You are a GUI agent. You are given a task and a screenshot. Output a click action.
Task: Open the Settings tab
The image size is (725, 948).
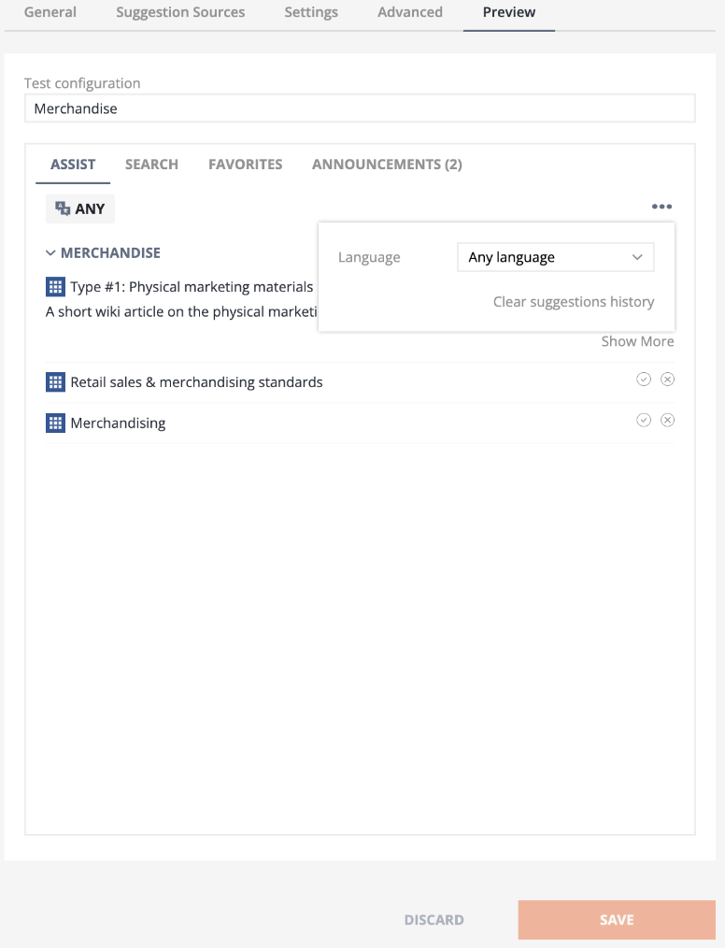(311, 12)
